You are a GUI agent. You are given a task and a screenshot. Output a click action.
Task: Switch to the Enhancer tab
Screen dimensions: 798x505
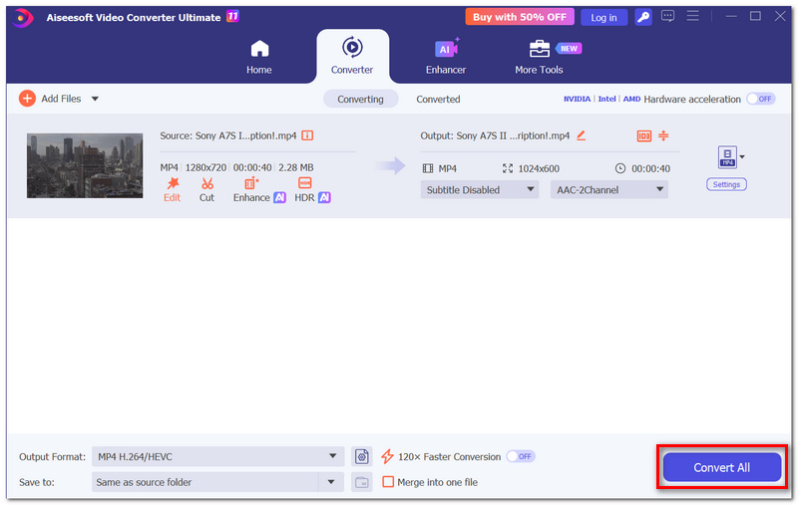coord(446,57)
